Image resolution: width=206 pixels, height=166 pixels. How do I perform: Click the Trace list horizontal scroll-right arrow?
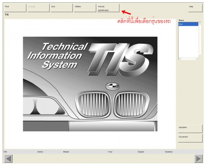pyautogui.click(x=198, y=59)
